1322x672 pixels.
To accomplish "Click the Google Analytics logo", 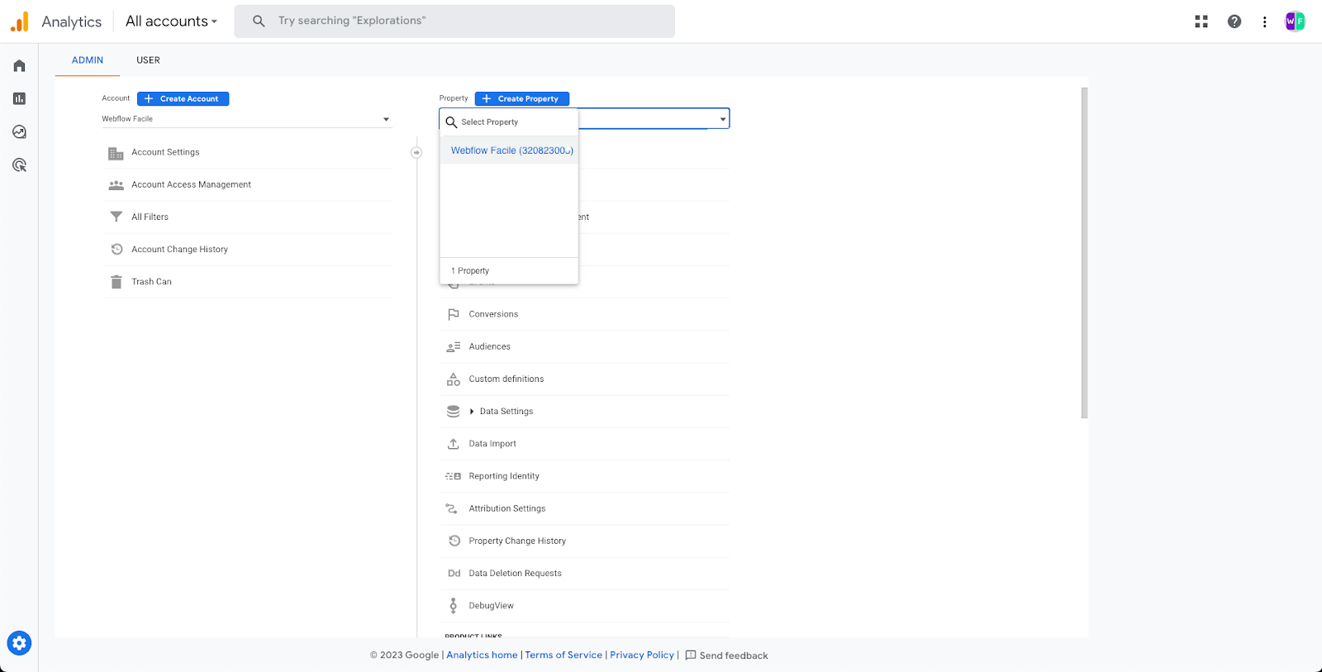I will [20, 21].
